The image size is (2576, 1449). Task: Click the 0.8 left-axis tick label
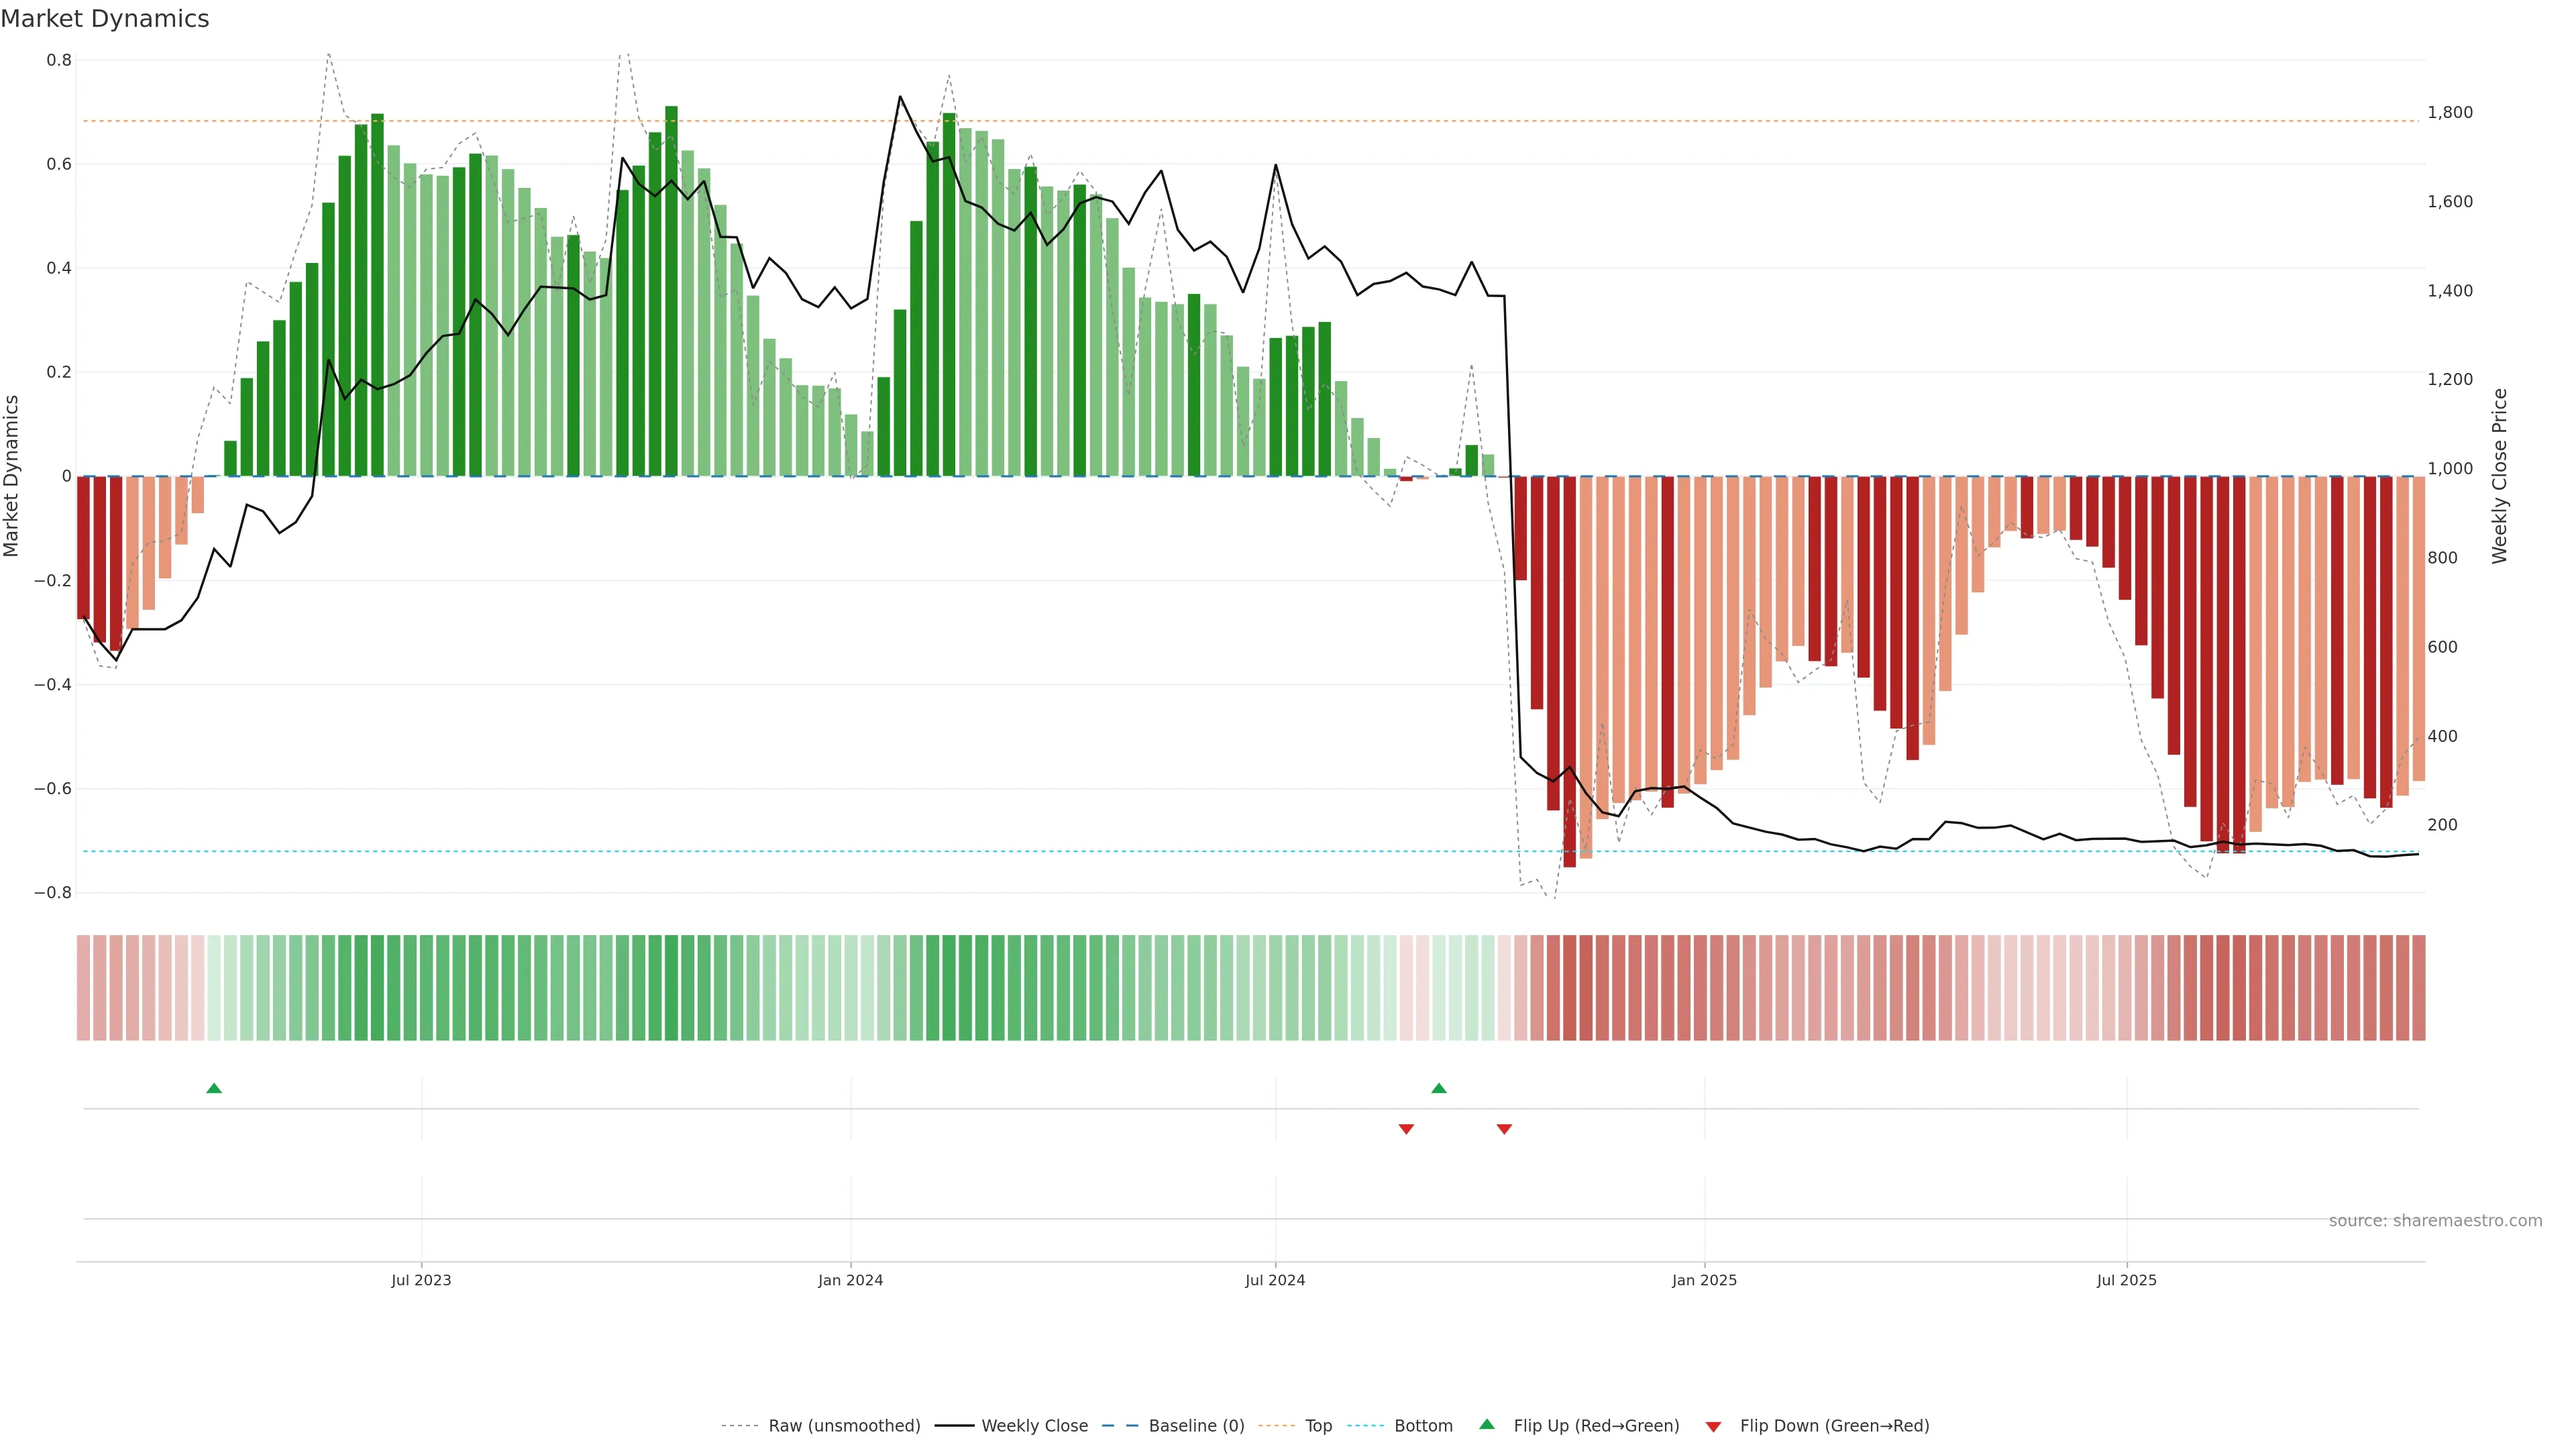[x=59, y=60]
